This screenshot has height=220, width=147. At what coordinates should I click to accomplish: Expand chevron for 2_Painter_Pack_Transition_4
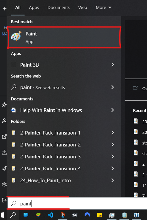pos(112,168)
